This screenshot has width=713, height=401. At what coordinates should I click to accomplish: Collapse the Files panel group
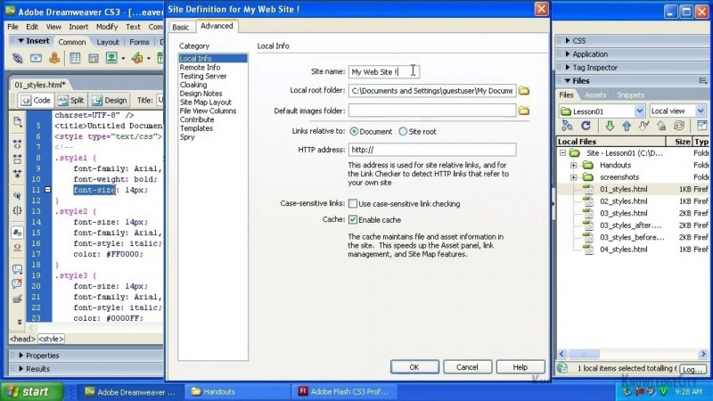568,80
